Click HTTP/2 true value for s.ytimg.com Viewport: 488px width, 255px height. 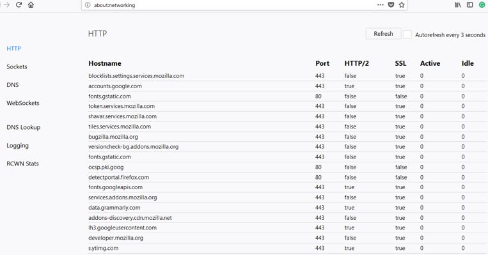point(349,248)
